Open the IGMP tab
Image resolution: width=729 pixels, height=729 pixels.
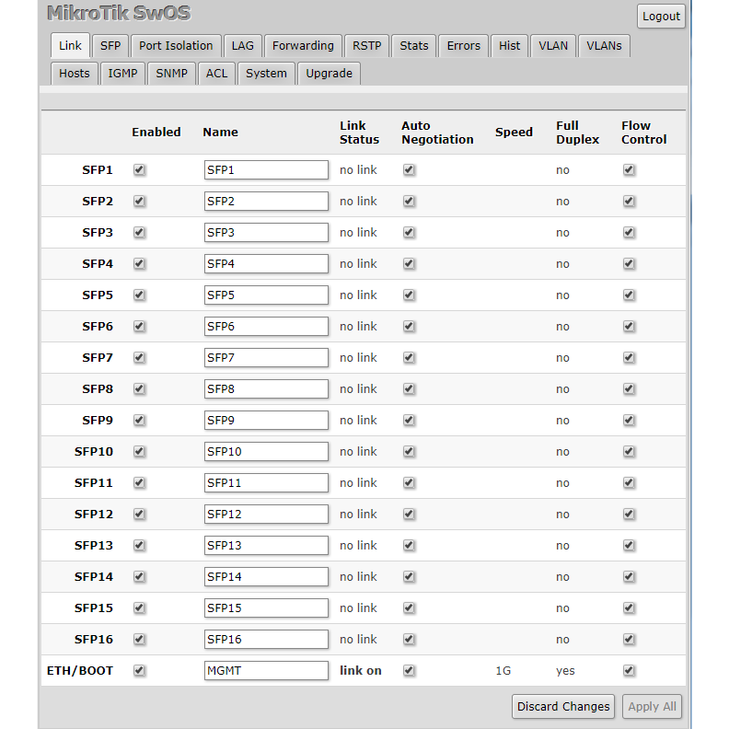pyautogui.click(x=122, y=73)
